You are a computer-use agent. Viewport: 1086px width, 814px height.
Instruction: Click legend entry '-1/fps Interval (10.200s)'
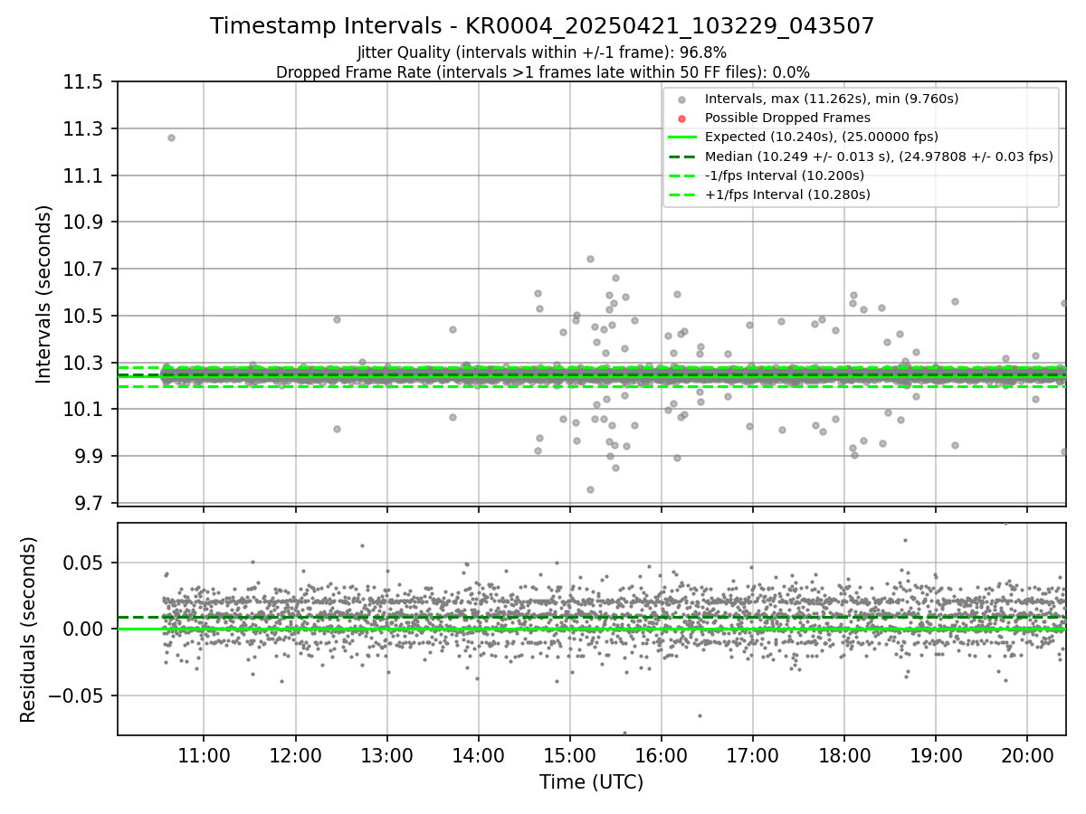coord(784,175)
